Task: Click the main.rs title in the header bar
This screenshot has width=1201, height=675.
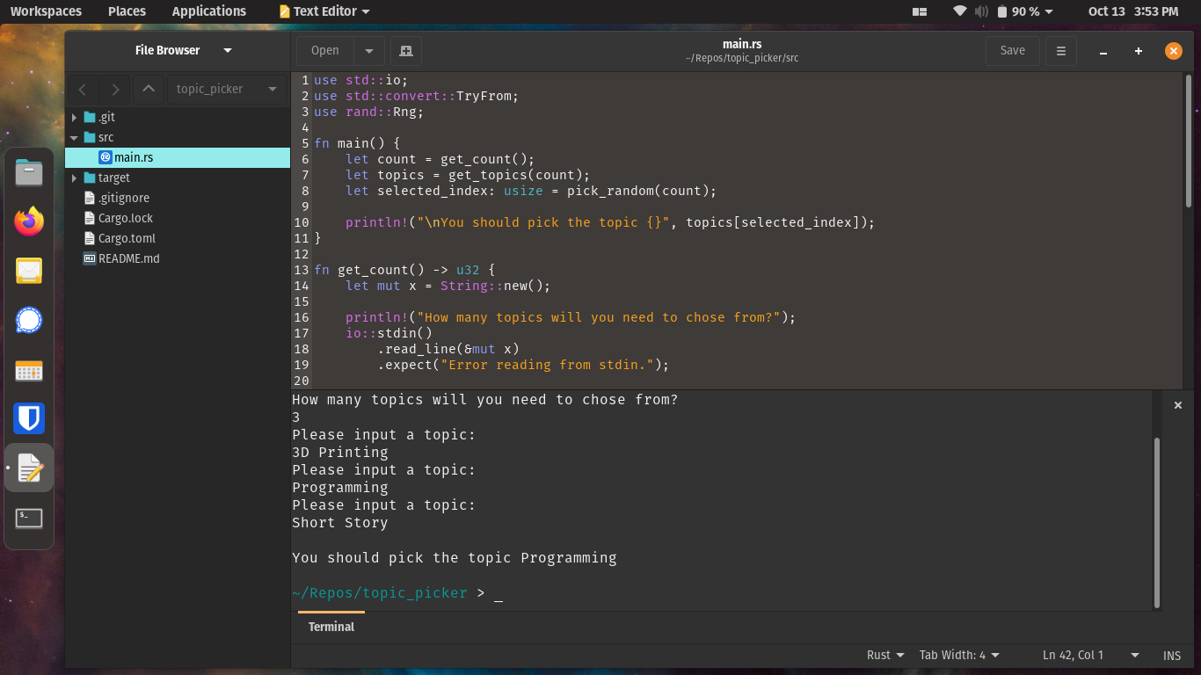Action: pos(742,43)
